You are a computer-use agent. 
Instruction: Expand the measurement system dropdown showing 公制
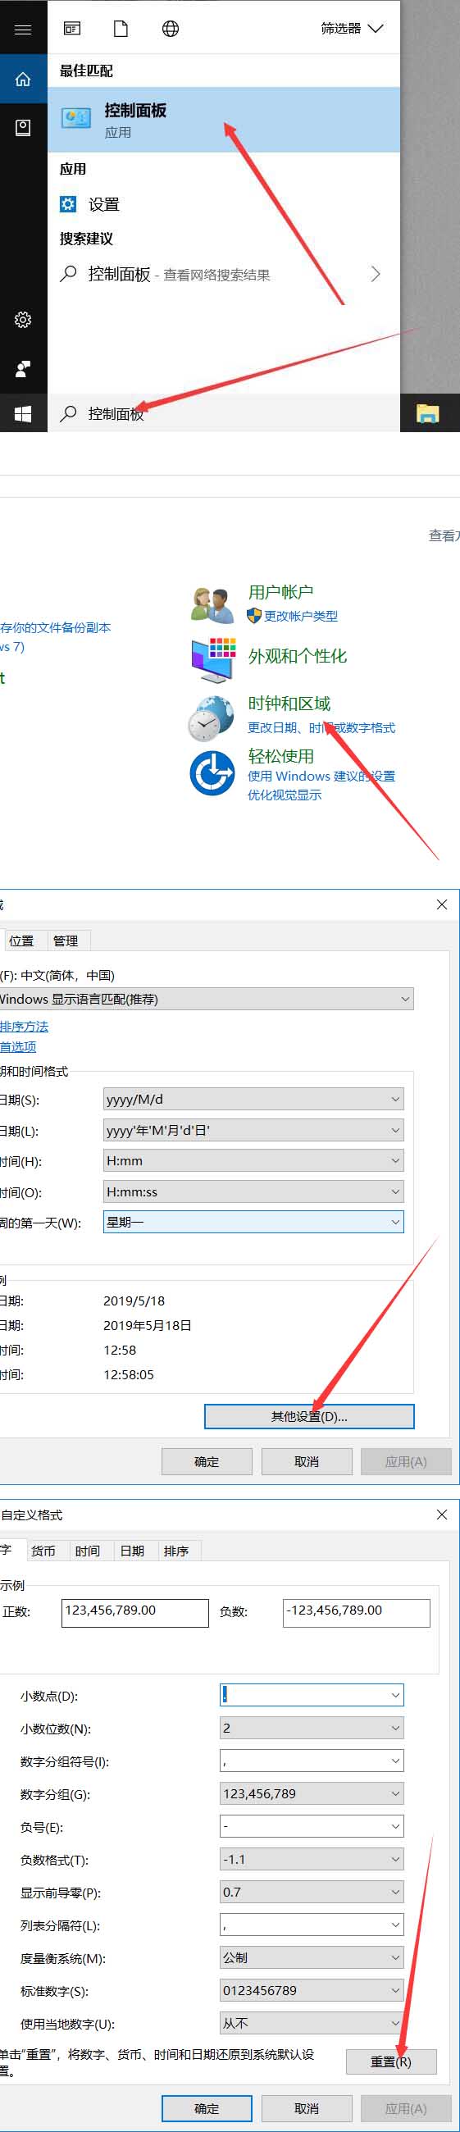pyautogui.click(x=312, y=1957)
